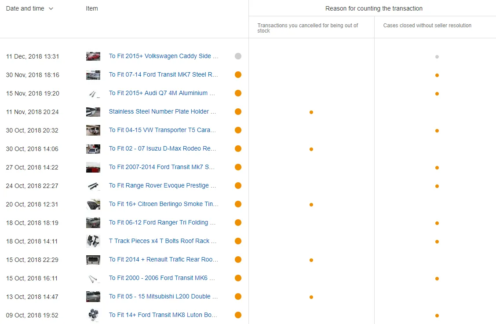This screenshot has height=324, width=496.
Task: Open the 2015+ Audi Q7 4M Aluminium link
Action: (x=162, y=93)
